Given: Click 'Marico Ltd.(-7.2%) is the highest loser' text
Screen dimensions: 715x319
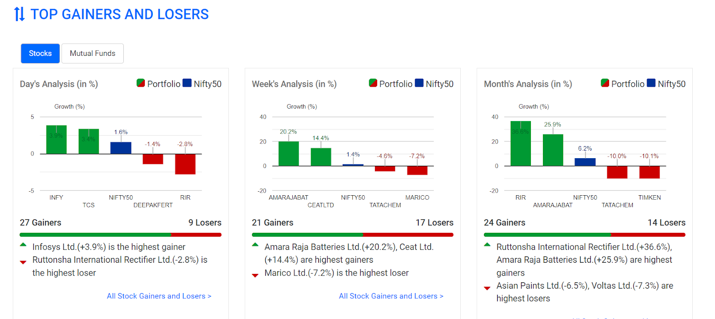Looking at the screenshot, I should 336,273.
